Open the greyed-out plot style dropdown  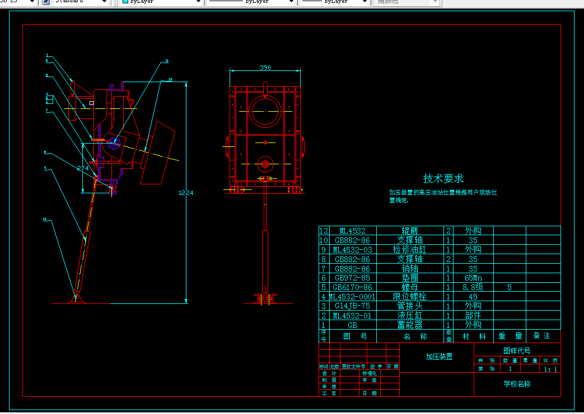tap(407, 2)
